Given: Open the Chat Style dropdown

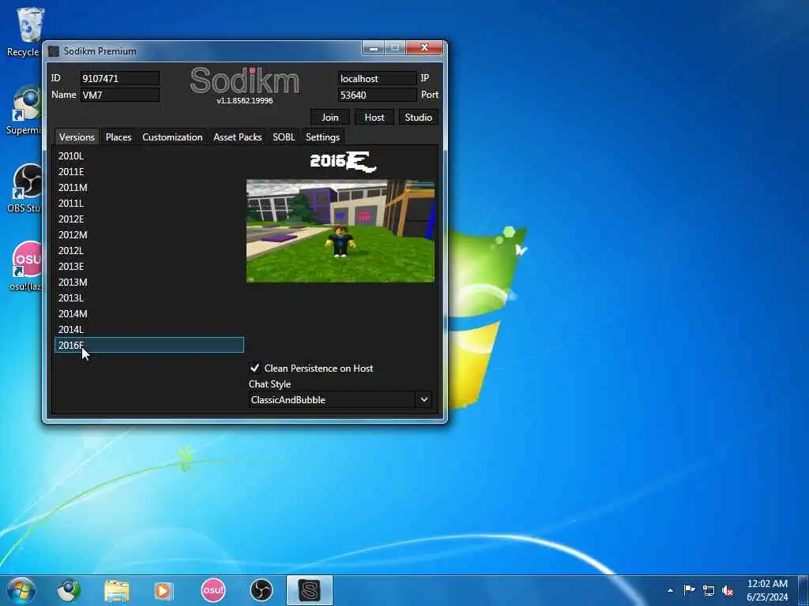Looking at the screenshot, I should coord(340,400).
